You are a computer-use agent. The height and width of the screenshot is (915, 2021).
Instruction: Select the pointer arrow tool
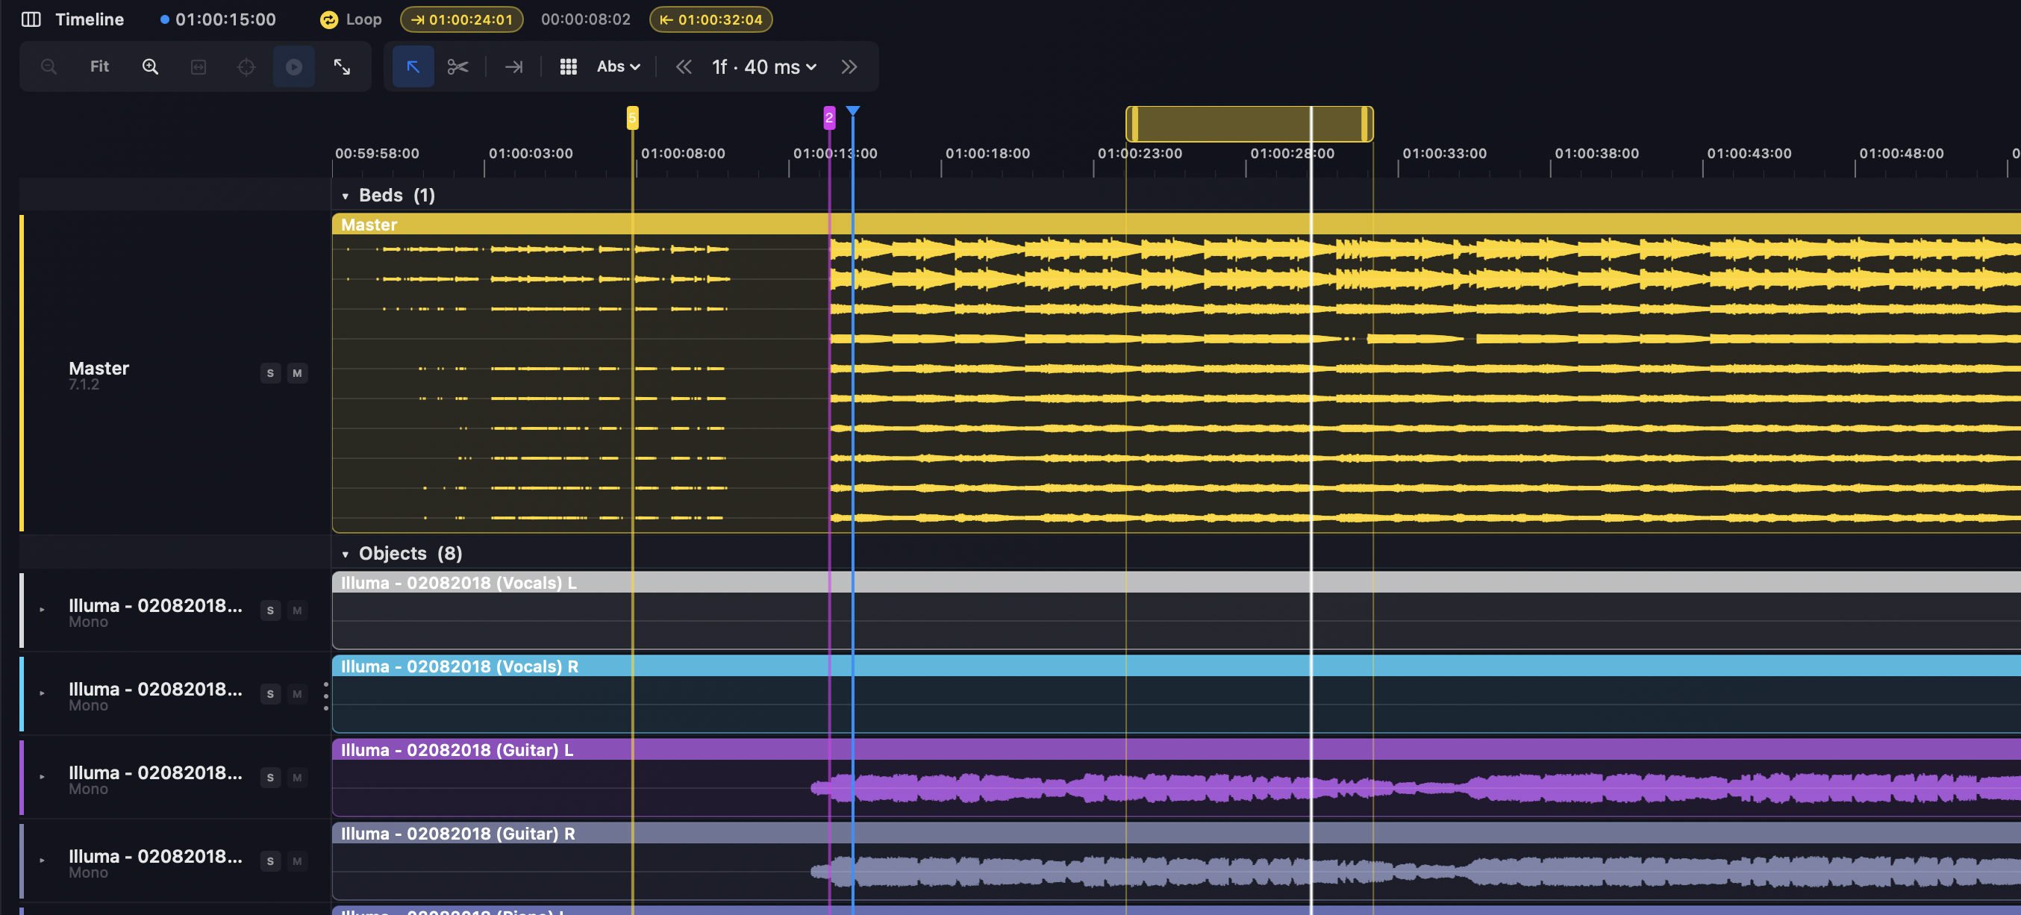click(413, 66)
